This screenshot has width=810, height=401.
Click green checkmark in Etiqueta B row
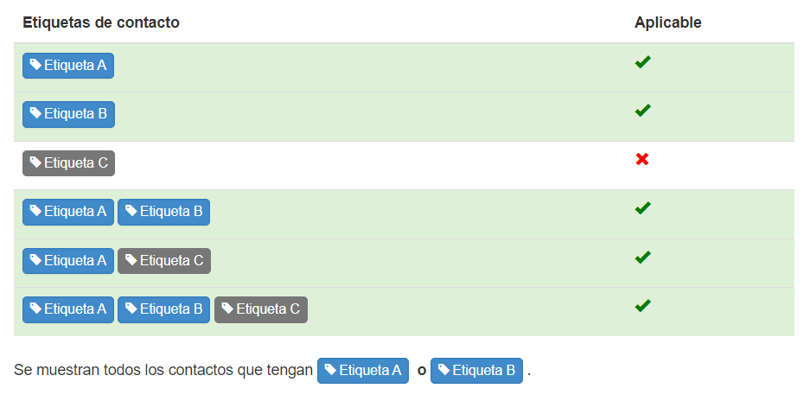642,111
